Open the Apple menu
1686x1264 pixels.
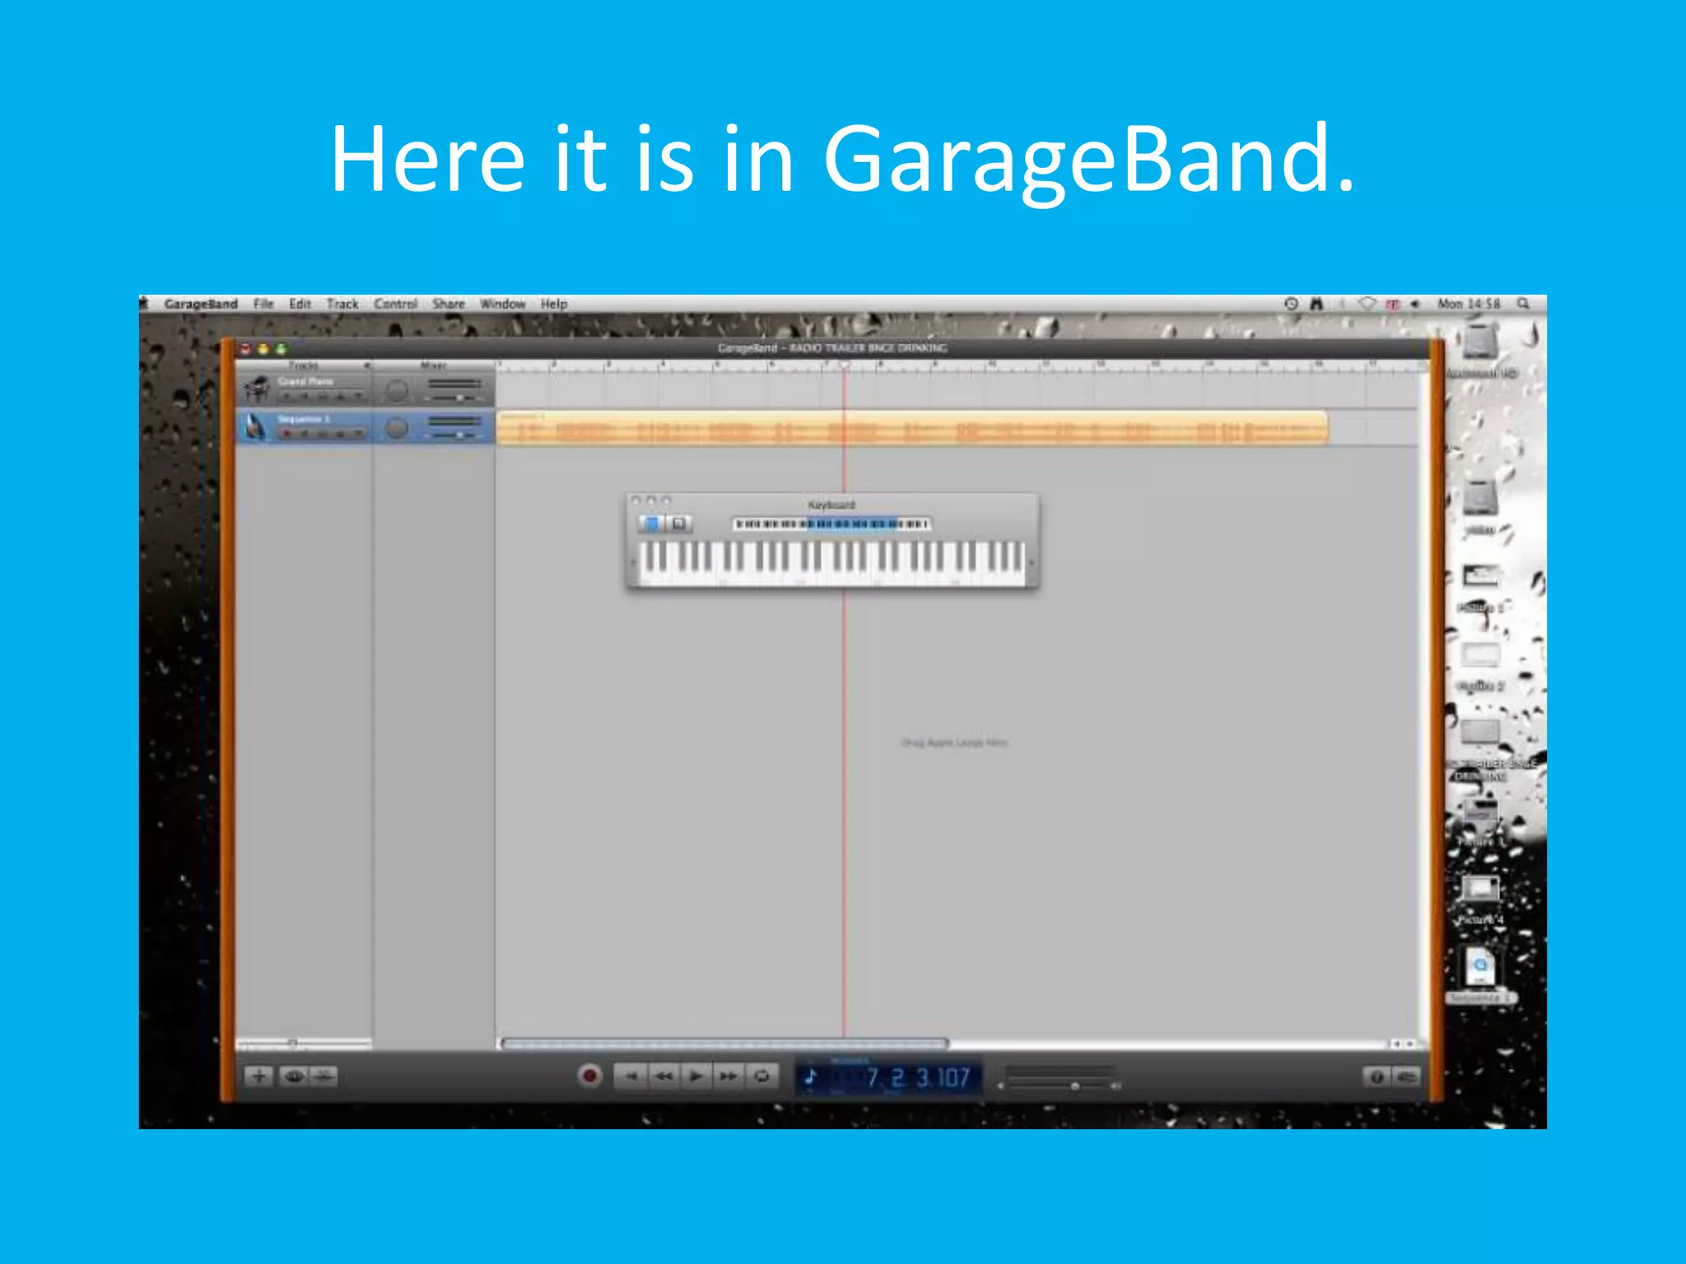(x=144, y=304)
